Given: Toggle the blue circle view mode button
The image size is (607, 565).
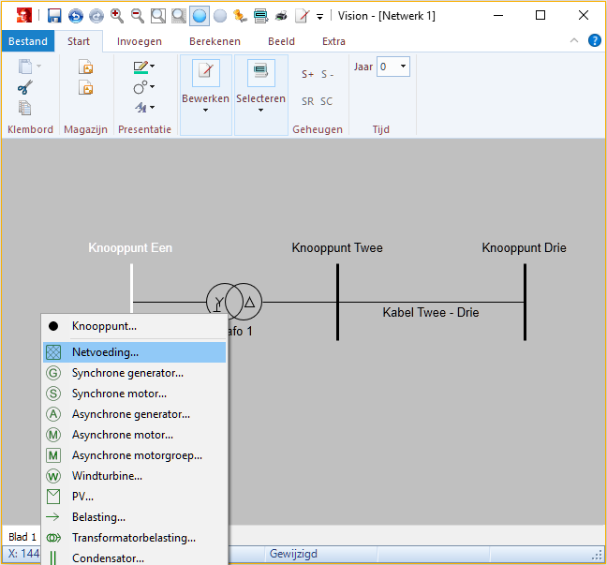Looking at the screenshot, I should tap(200, 15).
